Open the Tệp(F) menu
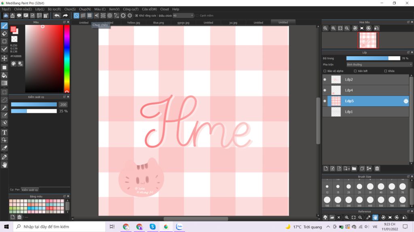The height and width of the screenshot is (232, 414). (x=6, y=9)
